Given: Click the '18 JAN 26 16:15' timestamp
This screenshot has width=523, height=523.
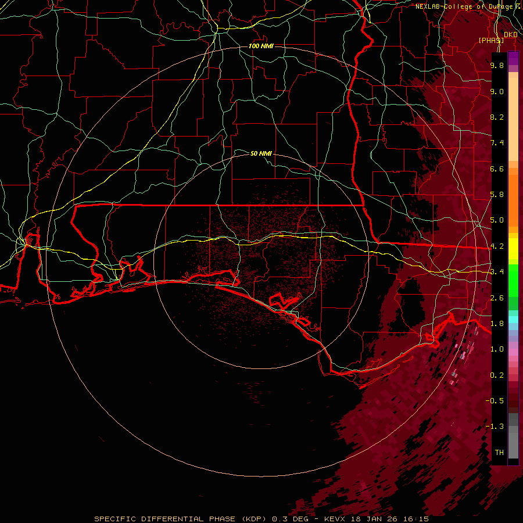Looking at the screenshot, I should click(x=389, y=519).
